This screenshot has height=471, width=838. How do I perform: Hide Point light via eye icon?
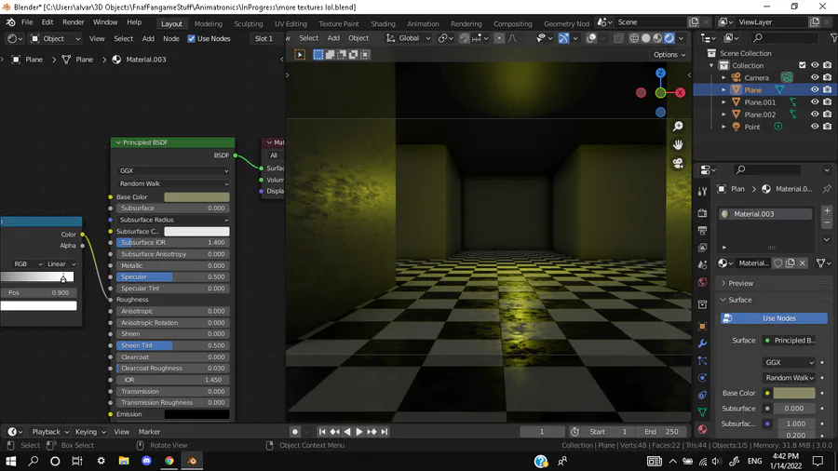pyautogui.click(x=815, y=127)
